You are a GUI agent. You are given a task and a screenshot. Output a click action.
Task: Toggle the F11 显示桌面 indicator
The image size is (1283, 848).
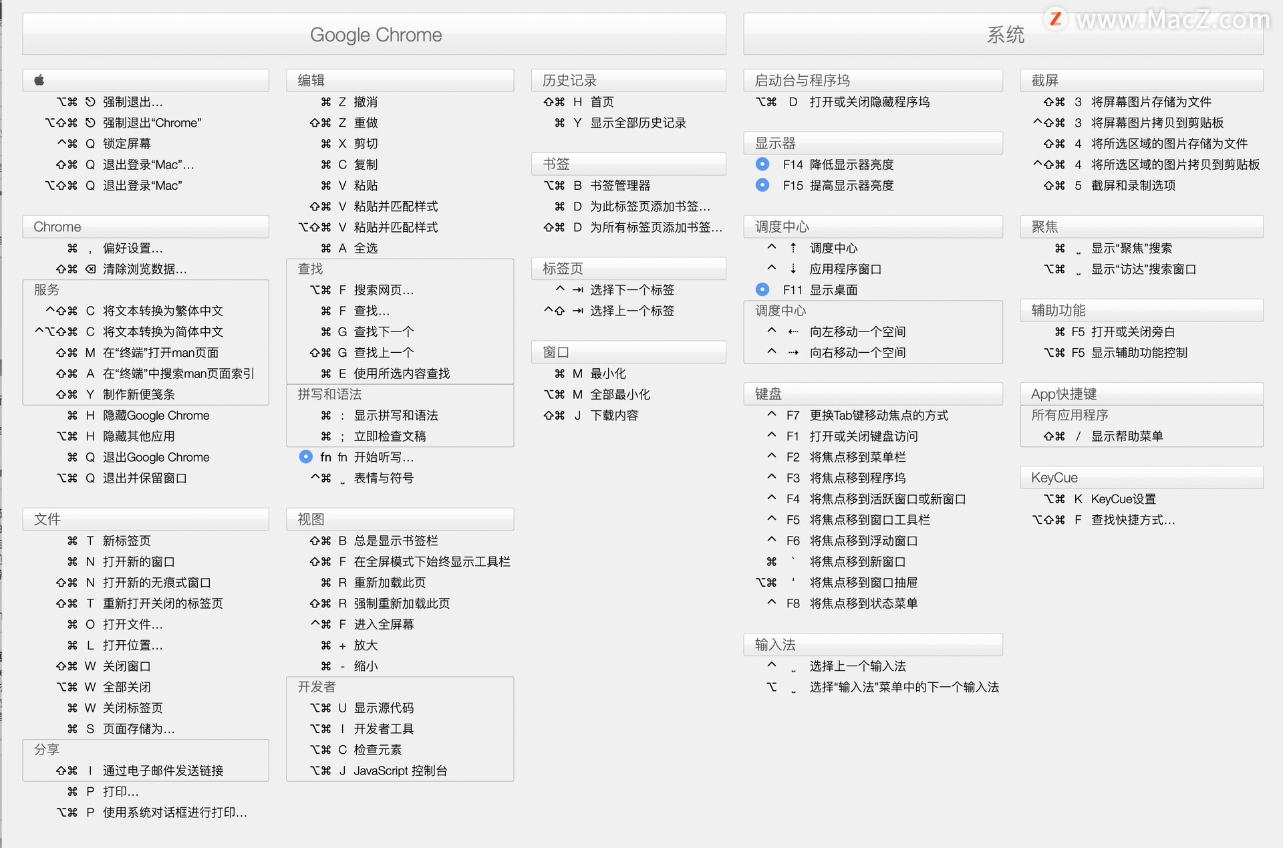click(762, 289)
